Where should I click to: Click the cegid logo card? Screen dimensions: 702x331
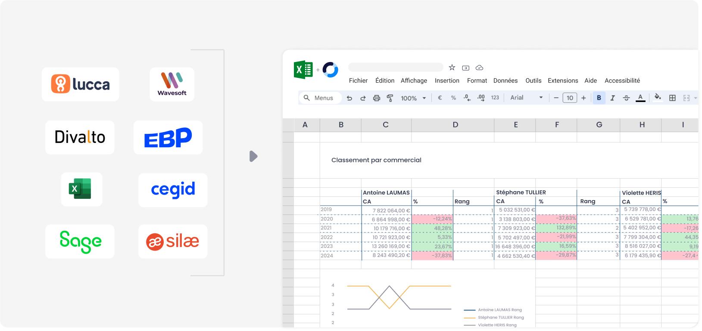173,190
